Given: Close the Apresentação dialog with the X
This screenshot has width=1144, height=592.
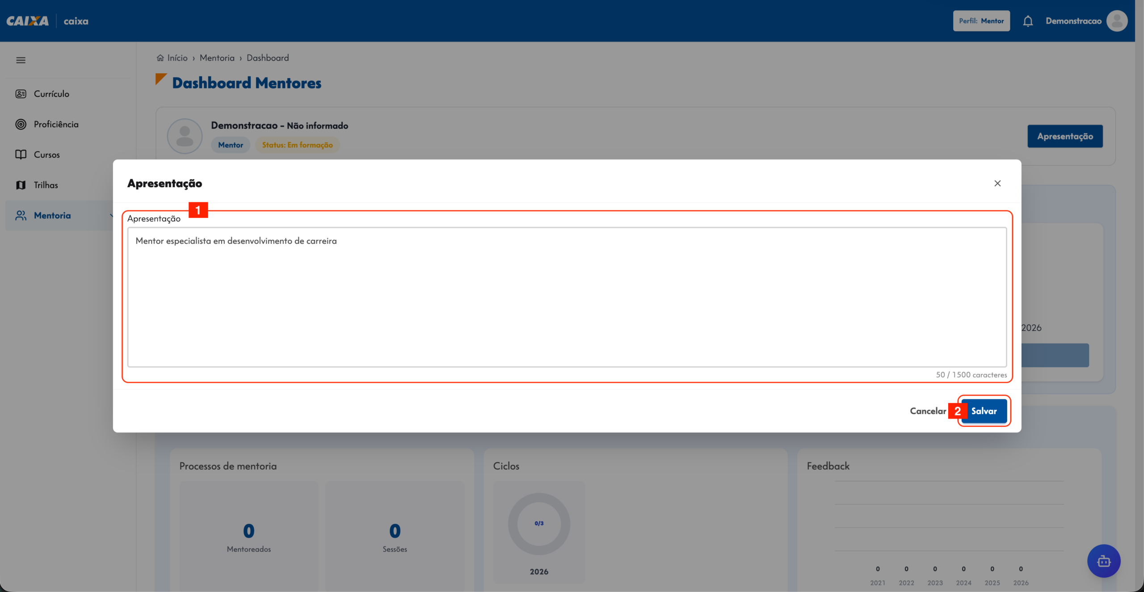Looking at the screenshot, I should coord(997,183).
